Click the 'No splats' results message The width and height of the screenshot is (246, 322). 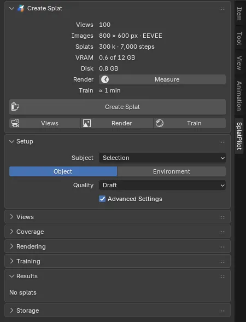23,292
